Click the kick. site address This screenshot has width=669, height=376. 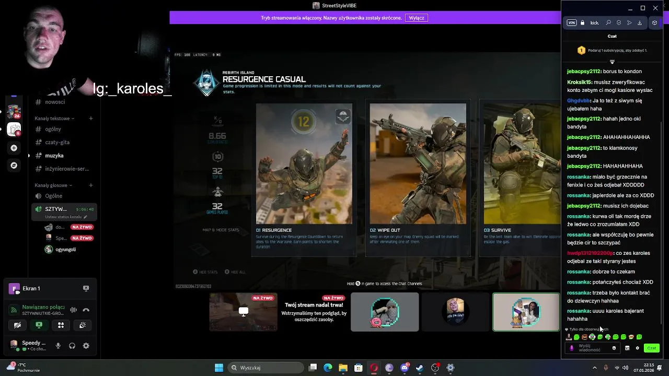(595, 23)
